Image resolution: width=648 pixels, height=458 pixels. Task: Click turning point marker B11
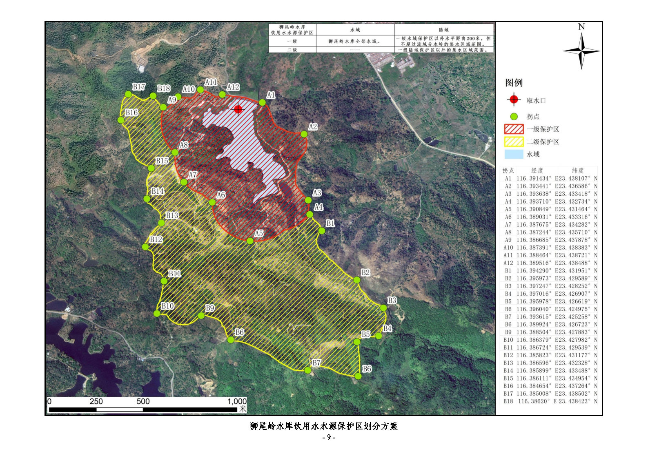click(x=164, y=281)
